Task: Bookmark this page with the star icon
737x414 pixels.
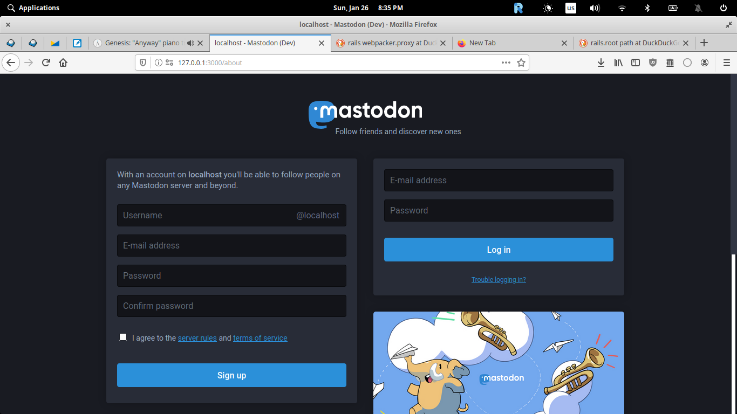Action: click(521, 63)
